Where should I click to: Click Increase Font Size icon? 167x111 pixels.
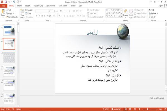(55, 11)
